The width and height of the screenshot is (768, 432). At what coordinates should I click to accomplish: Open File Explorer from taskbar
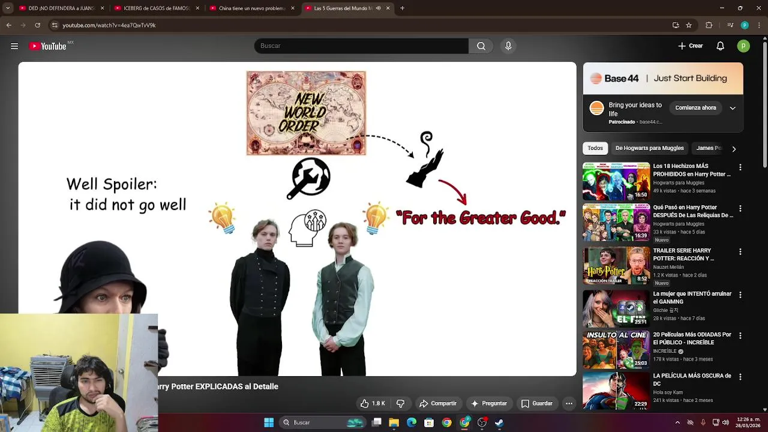pyautogui.click(x=394, y=422)
